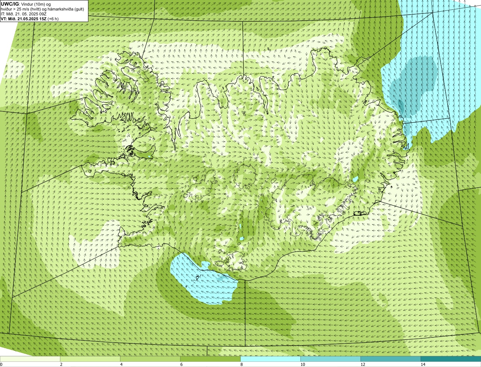This screenshot has width=481, height=367.
Task: Click the '4' label on the scale
Action: click(x=121, y=364)
